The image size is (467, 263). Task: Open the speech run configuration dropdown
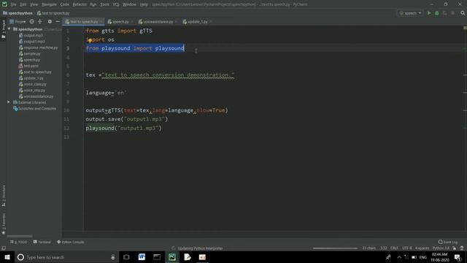pos(410,13)
